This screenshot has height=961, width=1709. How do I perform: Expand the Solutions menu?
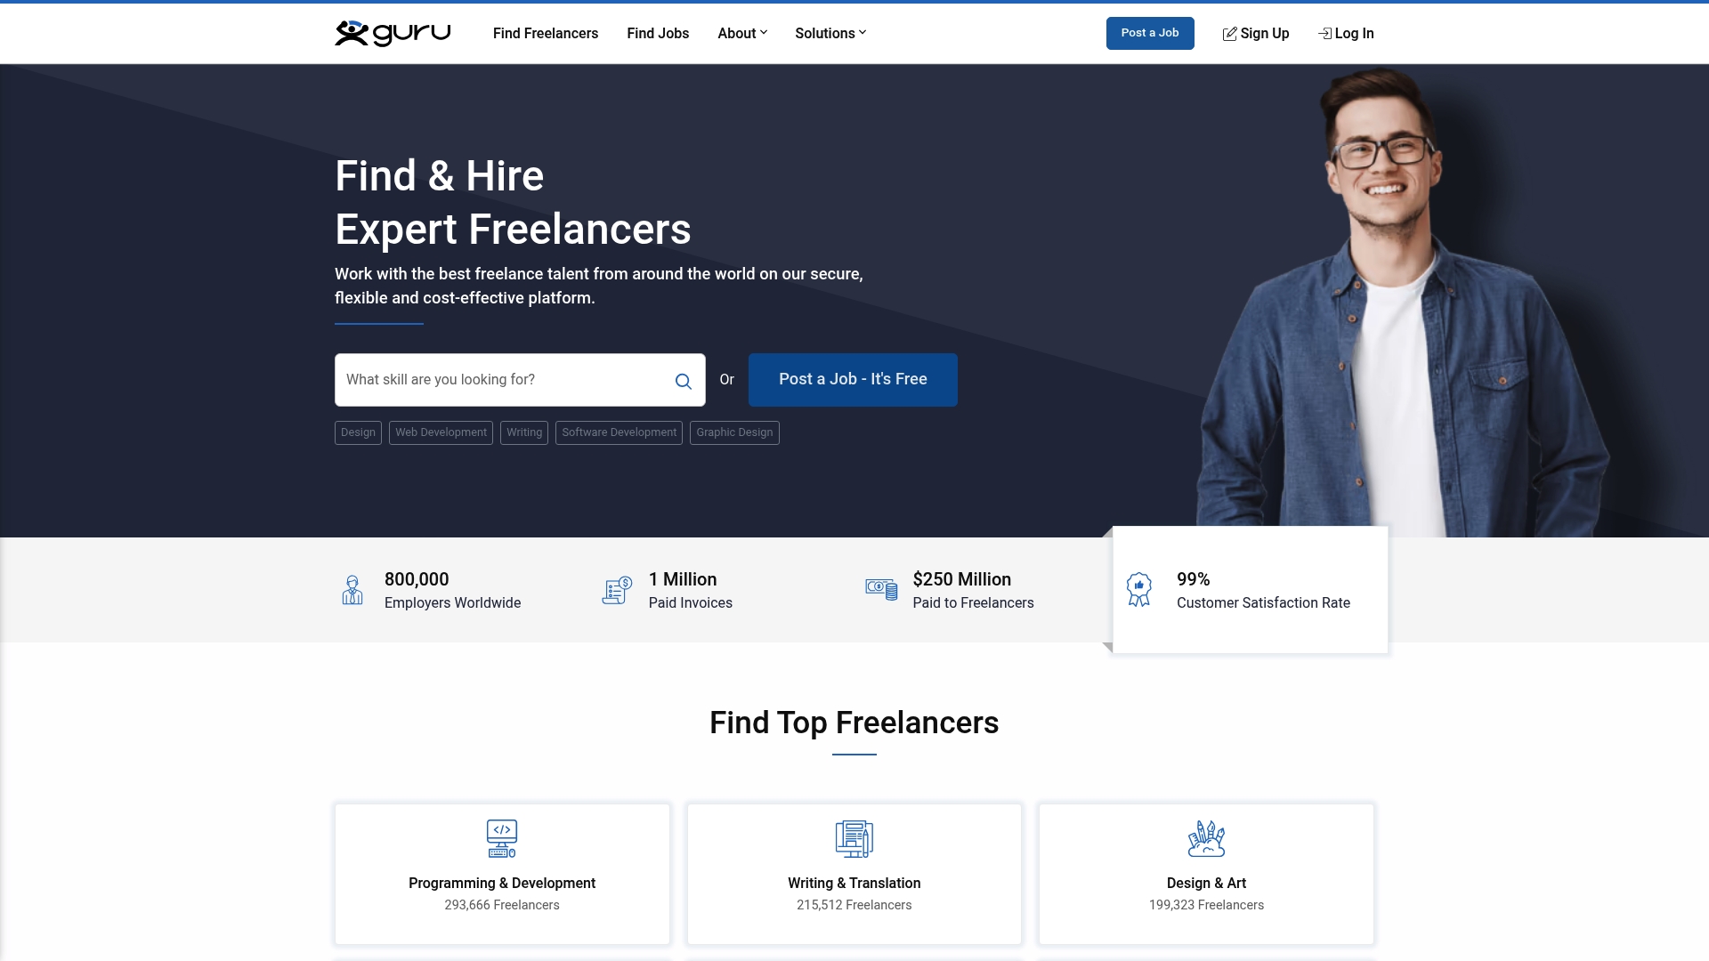830,33
